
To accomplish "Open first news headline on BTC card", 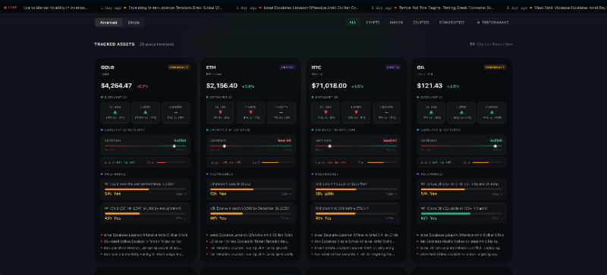I will click(356, 235).
